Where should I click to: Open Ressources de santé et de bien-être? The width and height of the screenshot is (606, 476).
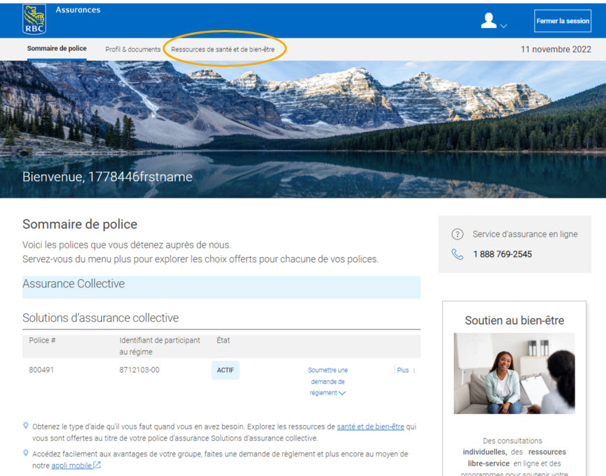225,49
